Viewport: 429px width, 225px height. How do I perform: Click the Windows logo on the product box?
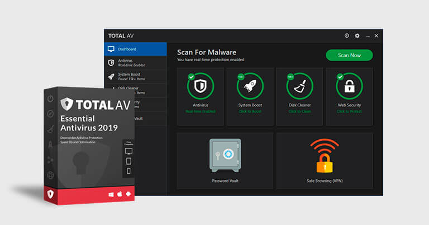point(111,195)
